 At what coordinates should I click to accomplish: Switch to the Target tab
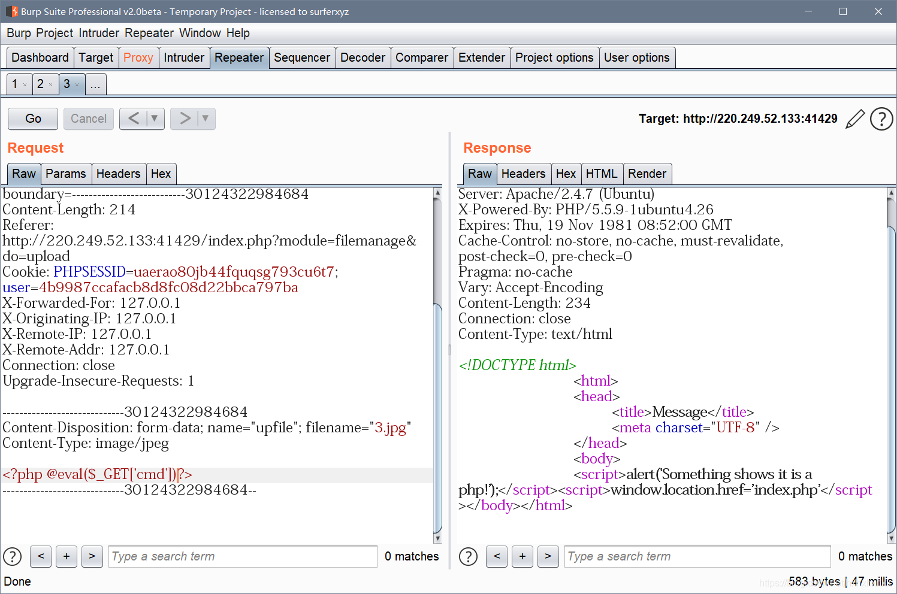(x=96, y=57)
